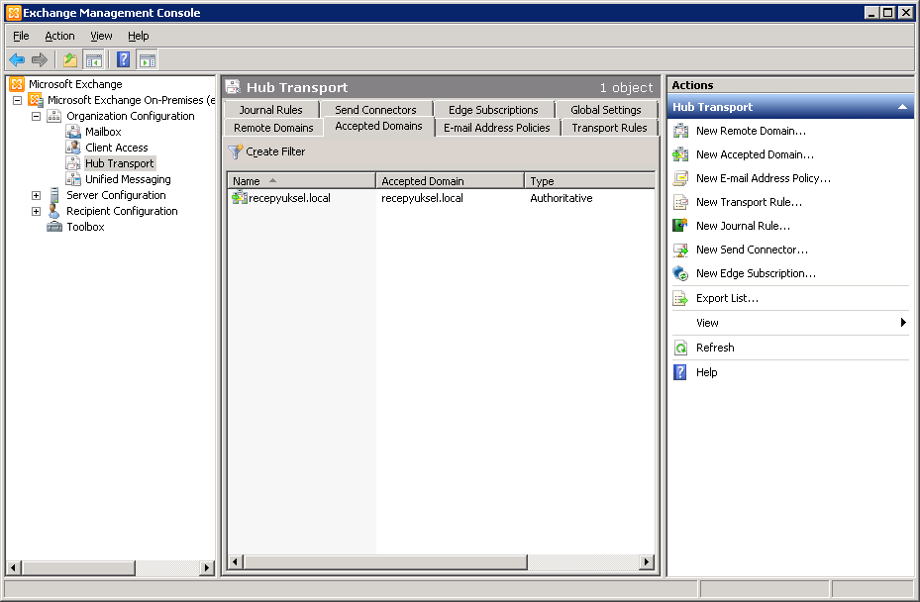920x602 pixels.
Task: Click the Toolbox icon in tree
Action: click(54, 227)
